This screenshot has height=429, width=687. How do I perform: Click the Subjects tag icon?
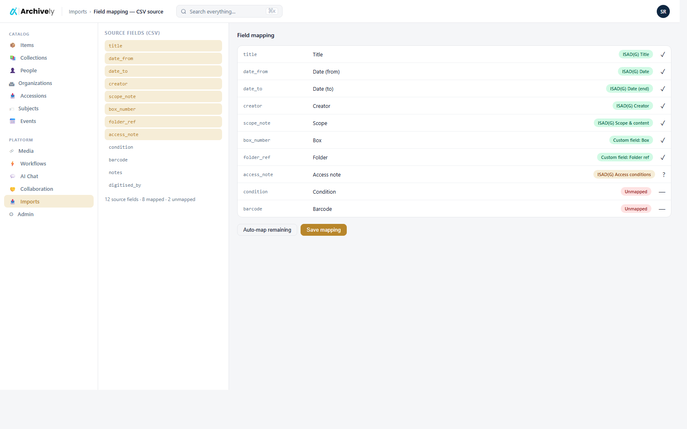[12, 109]
